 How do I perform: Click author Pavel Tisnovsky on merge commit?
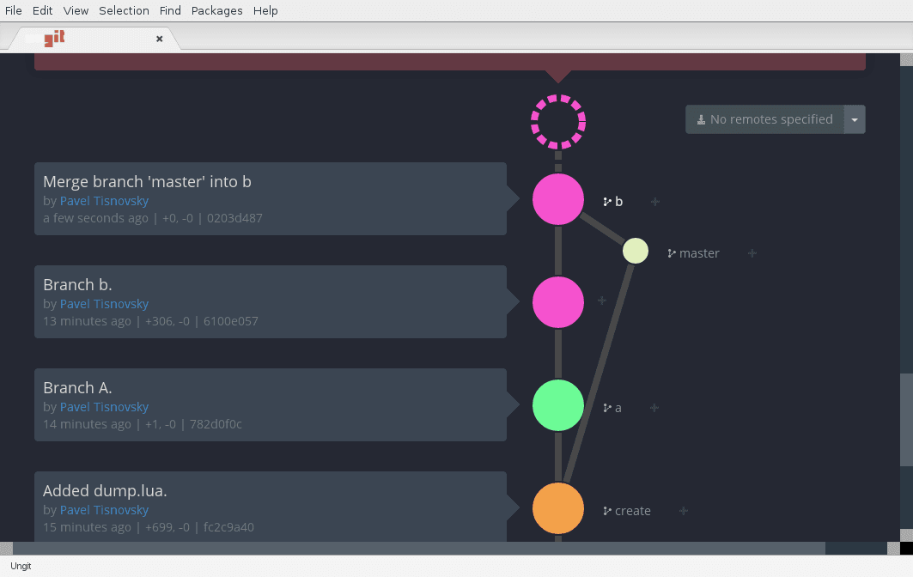(x=104, y=201)
